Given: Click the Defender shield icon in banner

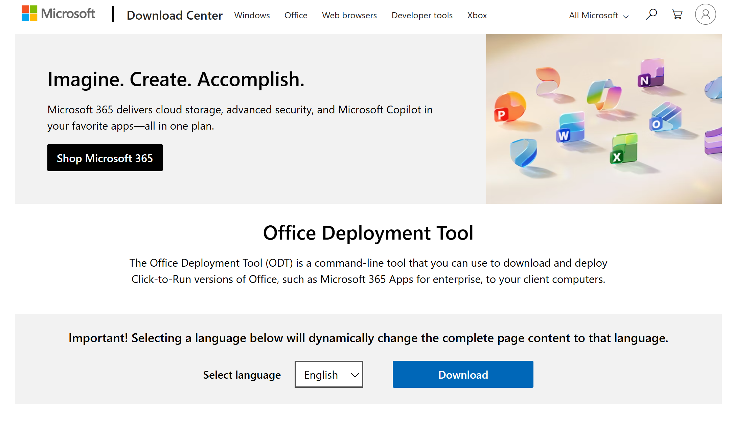Looking at the screenshot, I should pos(523,152).
